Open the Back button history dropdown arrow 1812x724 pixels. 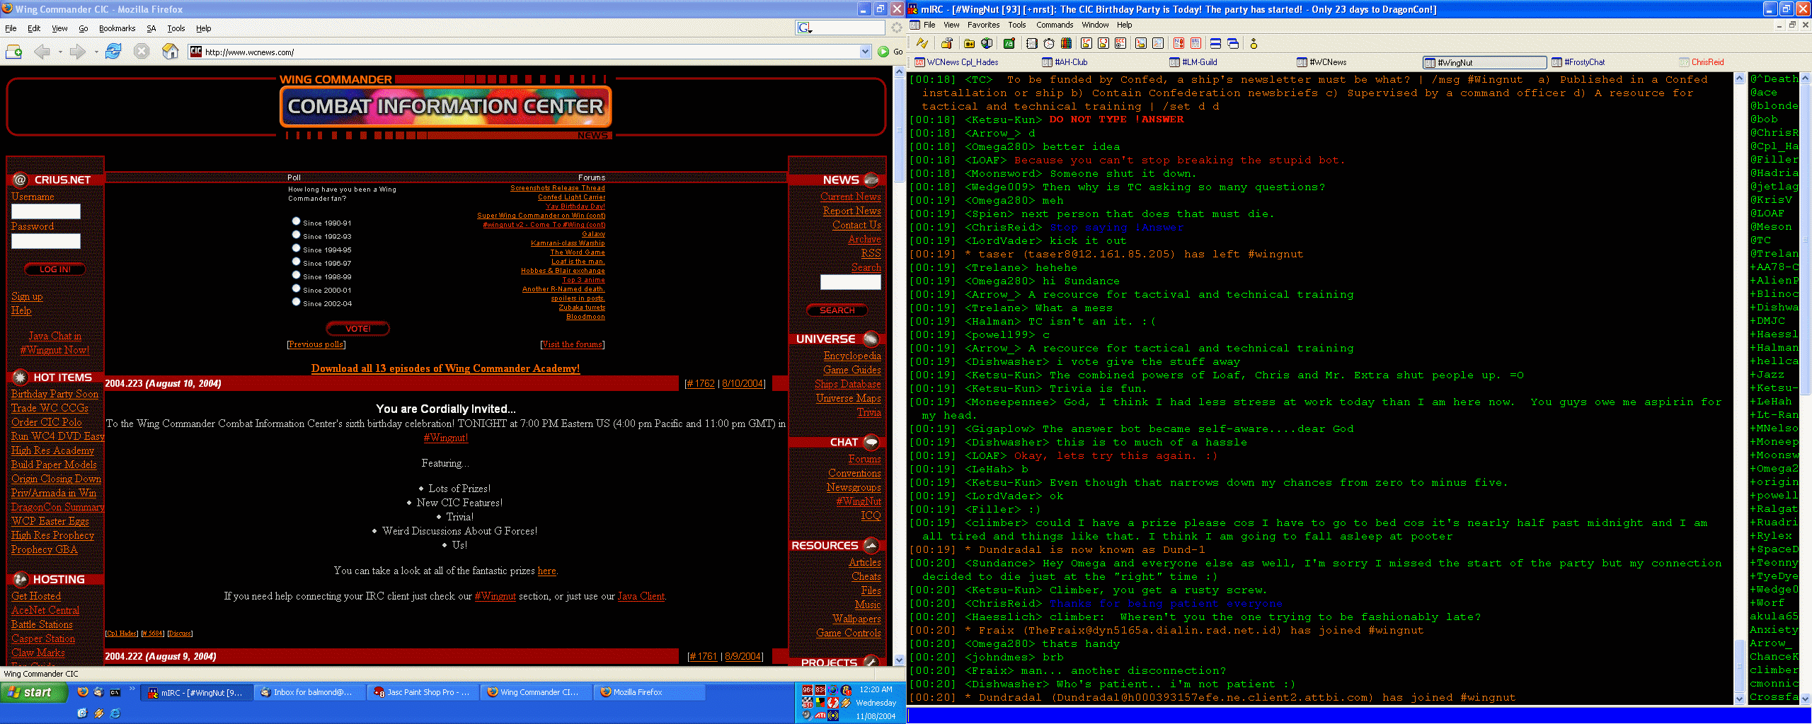point(60,52)
